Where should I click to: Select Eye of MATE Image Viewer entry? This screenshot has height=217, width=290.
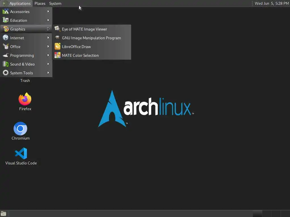pyautogui.click(x=92, y=29)
